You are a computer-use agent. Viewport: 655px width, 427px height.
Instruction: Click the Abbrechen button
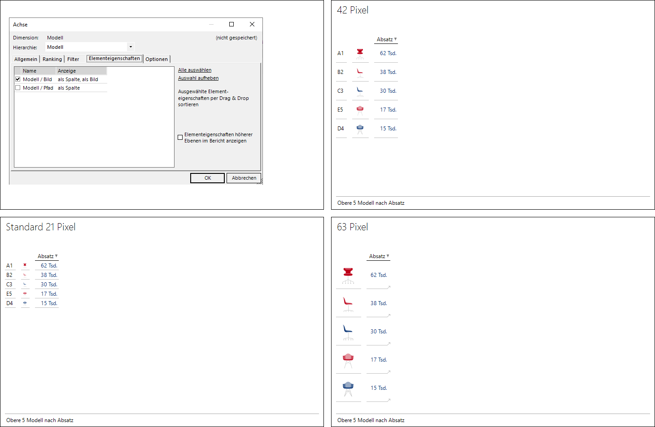244,178
